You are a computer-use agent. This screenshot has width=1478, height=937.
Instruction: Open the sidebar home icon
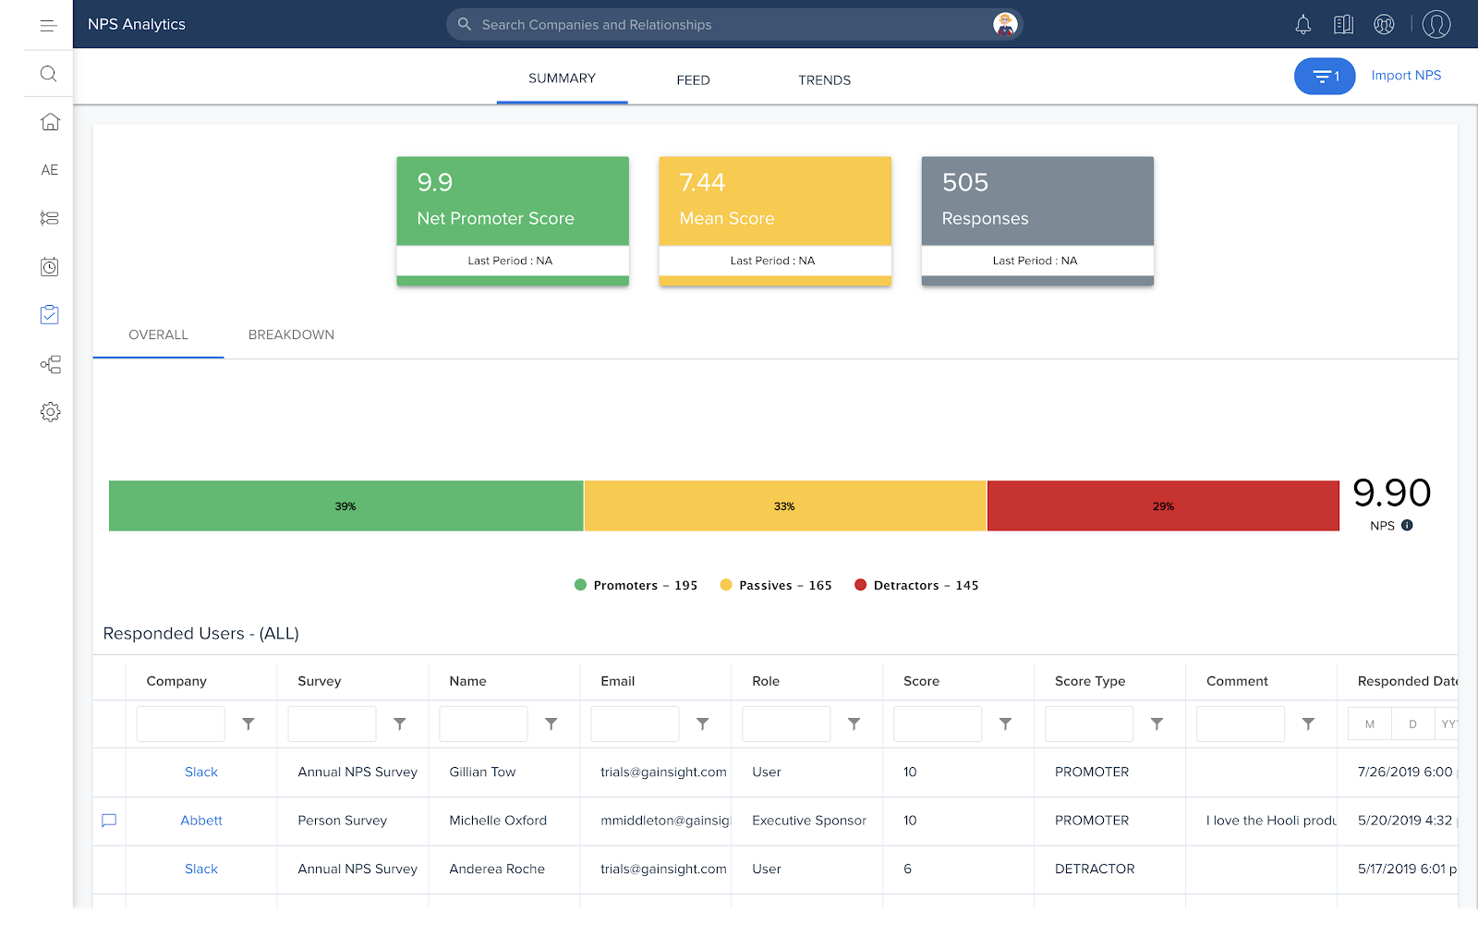pyautogui.click(x=50, y=122)
